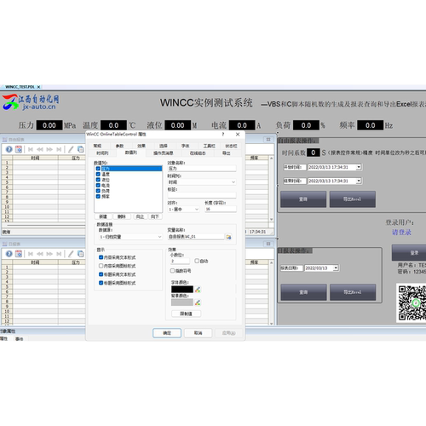
Task: Click 删除 to remove the column
Action: pyautogui.click(x=122, y=216)
